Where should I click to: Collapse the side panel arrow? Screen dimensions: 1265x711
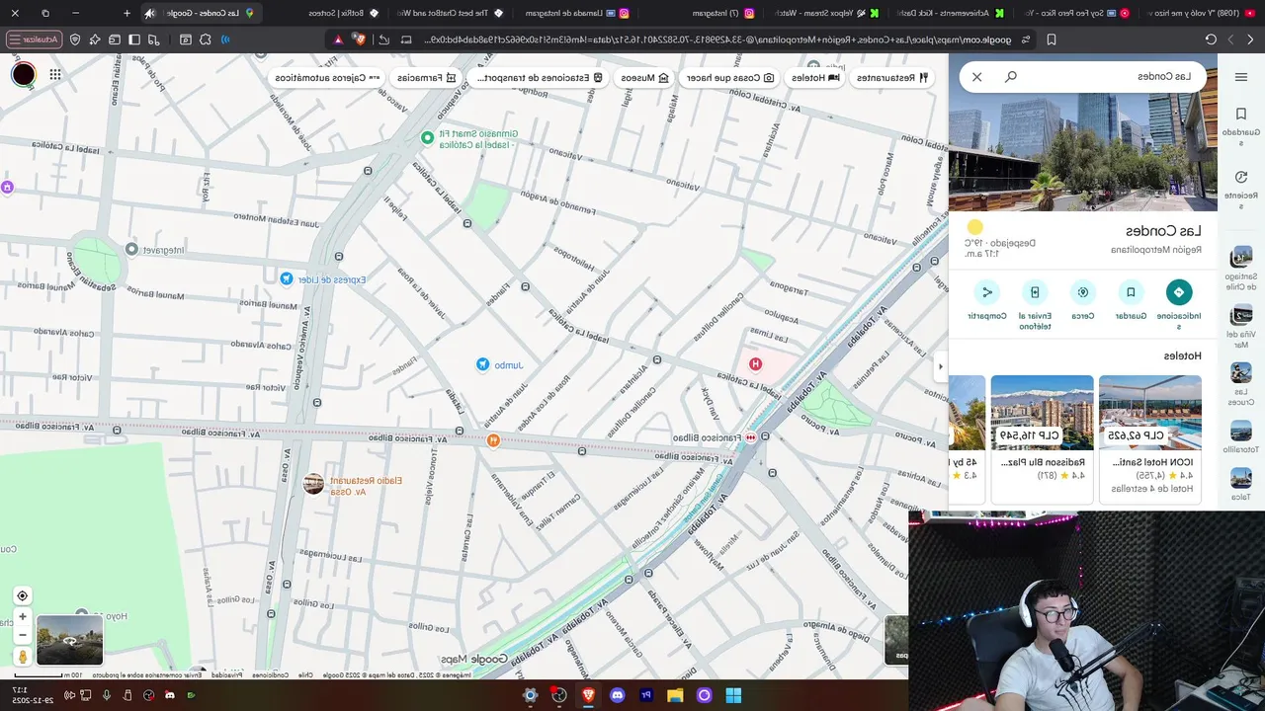pos(940,366)
